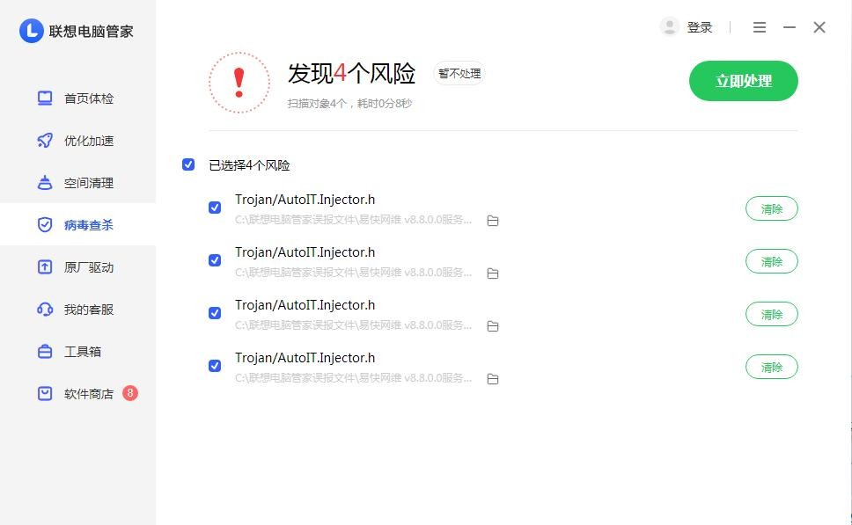Click the 优化加速 rocket icon
The image size is (852, 525).
45,140
